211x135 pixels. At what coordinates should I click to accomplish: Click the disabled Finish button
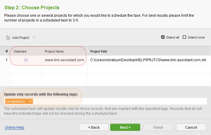coord(158,127)
